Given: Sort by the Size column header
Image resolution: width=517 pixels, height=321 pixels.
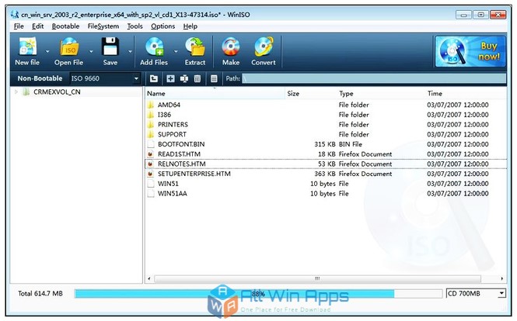Looking at the screenshot, I should (311, 94).
